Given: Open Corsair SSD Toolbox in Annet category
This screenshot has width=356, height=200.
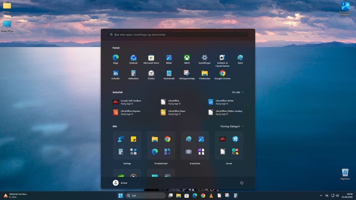Looking at the screenshot, I should [222, 139].
